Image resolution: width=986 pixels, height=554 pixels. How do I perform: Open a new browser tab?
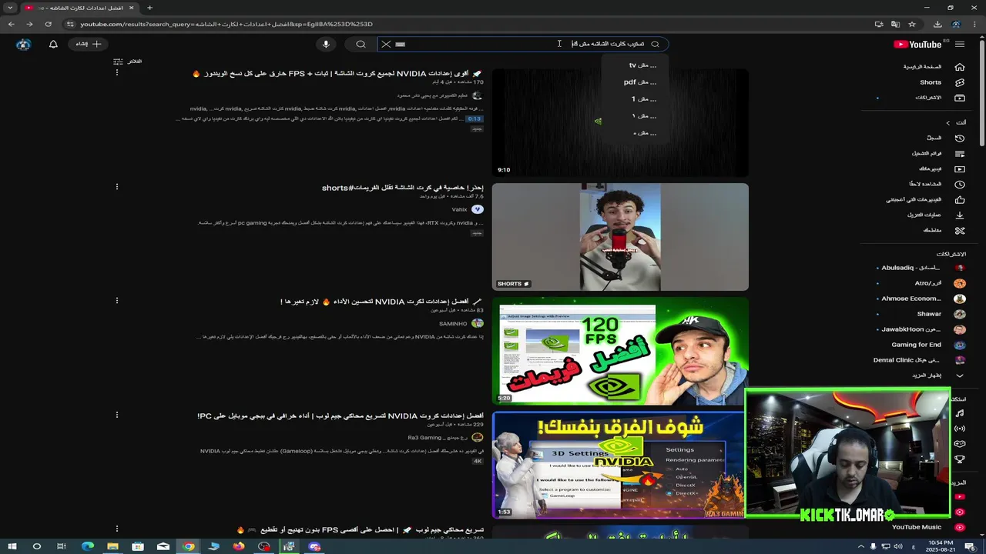pos(149,8)
